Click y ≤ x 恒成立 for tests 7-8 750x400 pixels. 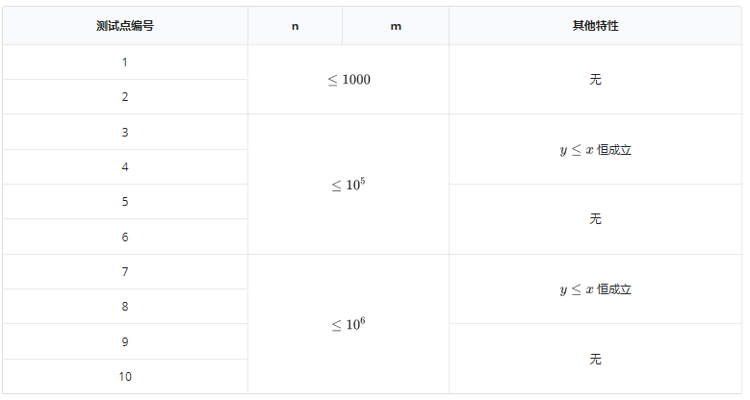pyautogui.click(x=595, y=289)
